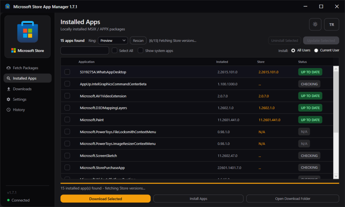This screenshot has width=345, height=207.
Task: Click Microsoft.PowerToys.ImageResizerContextMenu name
Action: coord(118,144)
